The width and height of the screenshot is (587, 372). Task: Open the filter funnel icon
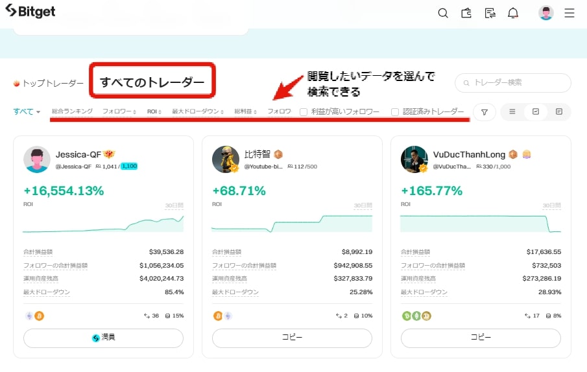(x=485, y=111)
